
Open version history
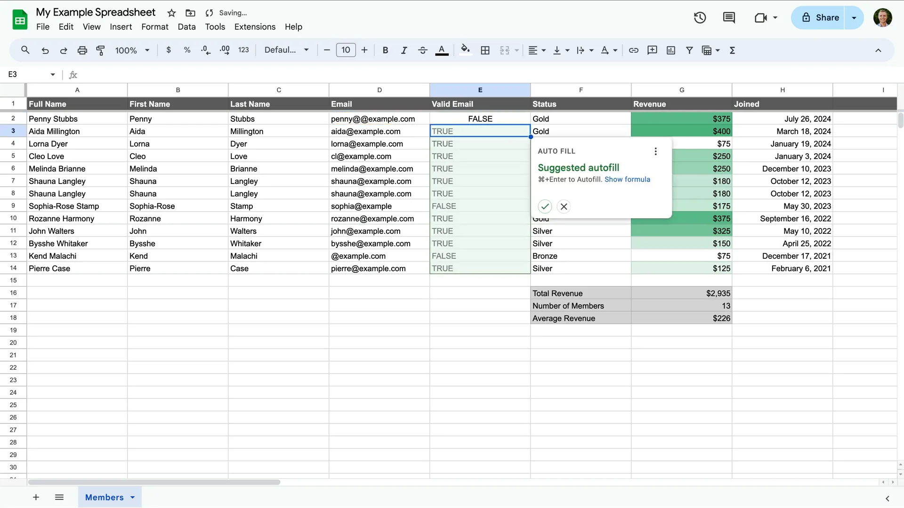tap(700, 17)
